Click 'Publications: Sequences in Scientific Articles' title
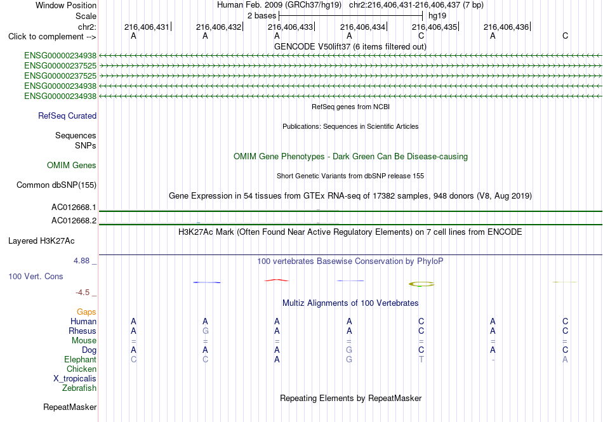The width and height of the screenshot is (603, 422). coord(350,126)
